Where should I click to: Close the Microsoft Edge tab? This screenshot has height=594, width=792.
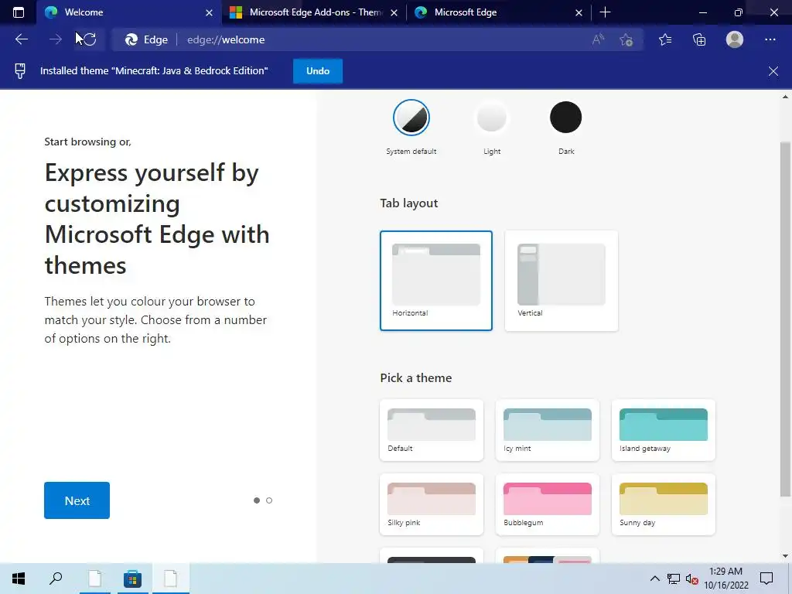pos(579,12)
